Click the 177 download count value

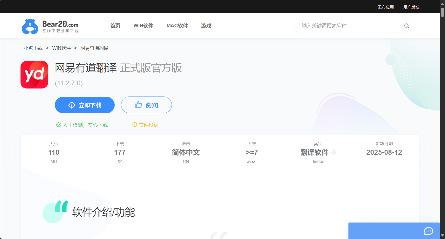120,152
